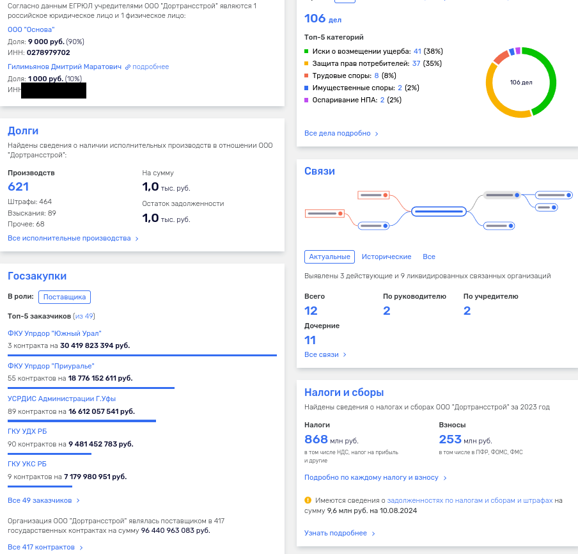This screenshot has width=578, height=554.
Task: Click count 41 for Иски о возмещении ущерба
Action: (418, 51)
